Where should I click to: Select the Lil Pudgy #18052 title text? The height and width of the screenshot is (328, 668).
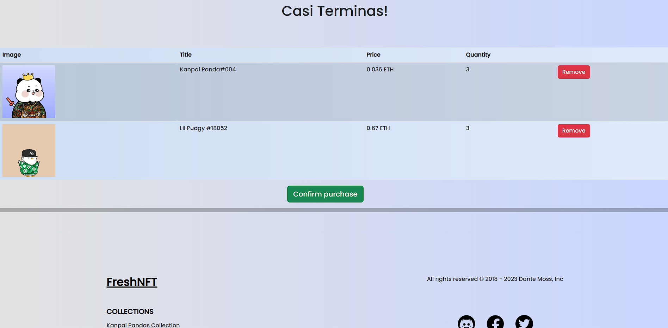click(203, 128)
